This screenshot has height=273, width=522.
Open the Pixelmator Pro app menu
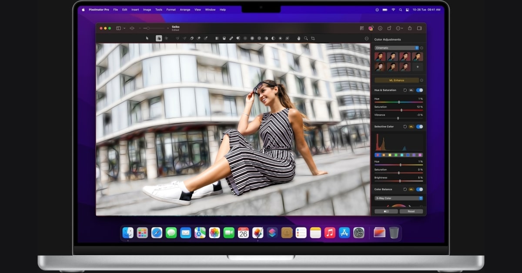coord(99,10)
